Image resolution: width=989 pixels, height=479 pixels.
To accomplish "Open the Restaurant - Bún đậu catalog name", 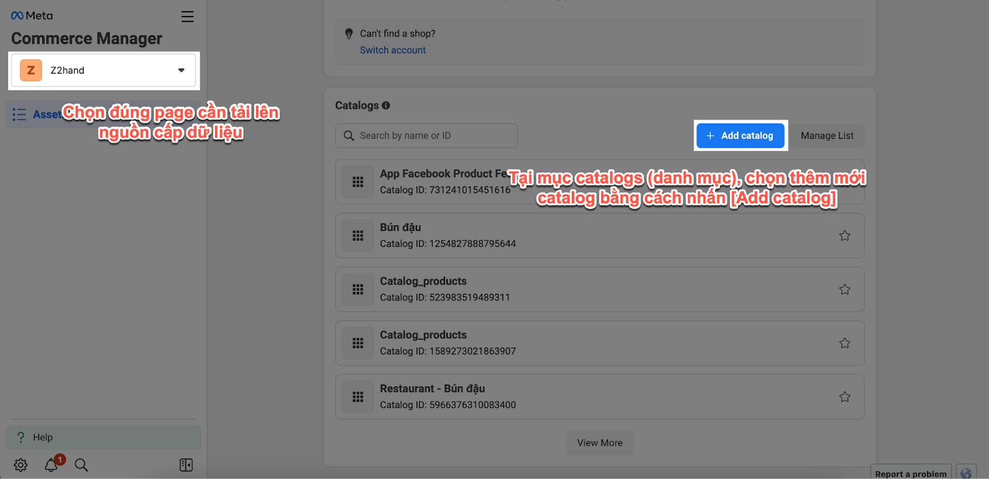I will [x=432, y=388].
